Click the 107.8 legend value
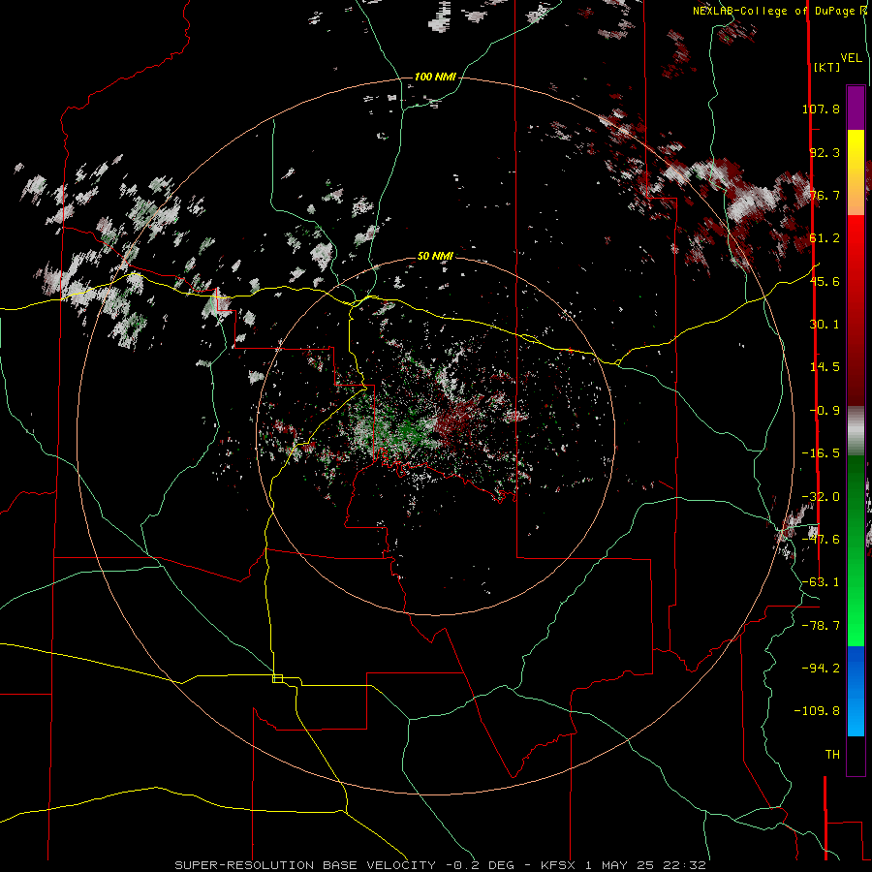The width and height of the screenshot is (872, 872). click(821, 109)
